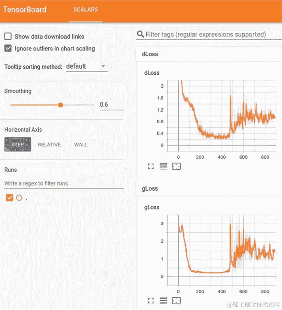Expand the gLoss chart to full size
The height and width of the screenshot is (310, 282).
coord(151,301)
